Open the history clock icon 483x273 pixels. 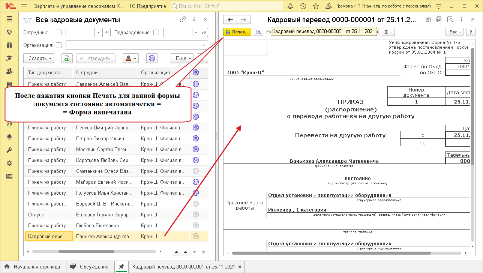303,6
